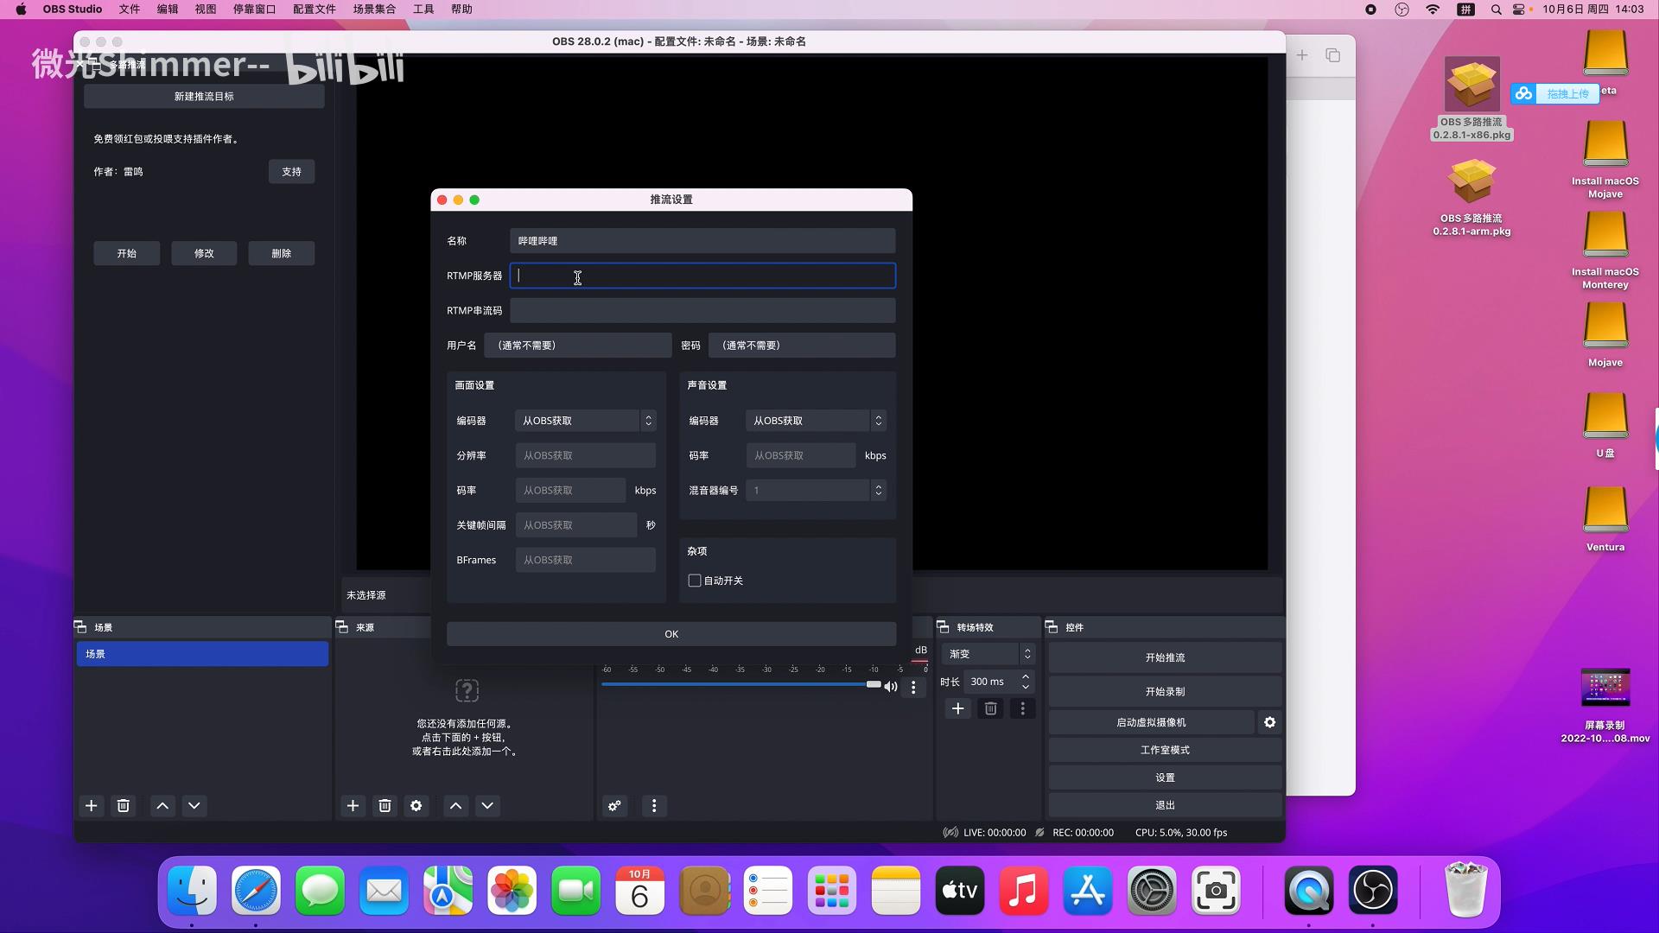Click the RTMP串流码 input field
This screenshot has height=933, width=1659.
702,310
